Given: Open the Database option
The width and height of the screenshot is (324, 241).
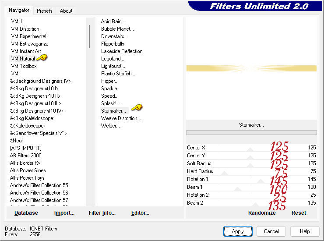Looking at the screenshot, I should (x=26, y=213).
